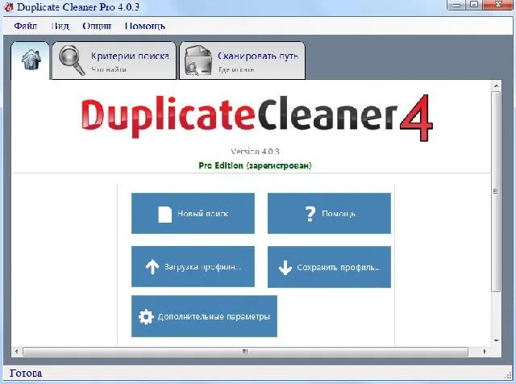
Task: Click the resize grip in status bar corner
Action: click(x=510, y=375)
